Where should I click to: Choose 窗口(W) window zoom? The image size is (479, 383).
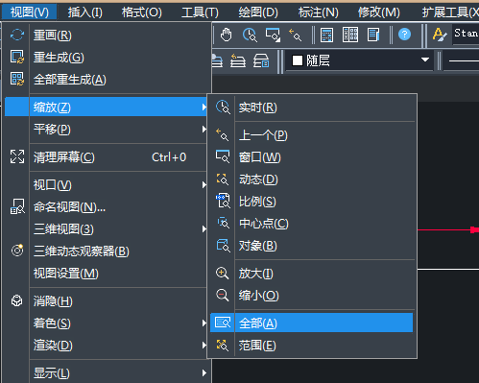click(x=311, y=157)
